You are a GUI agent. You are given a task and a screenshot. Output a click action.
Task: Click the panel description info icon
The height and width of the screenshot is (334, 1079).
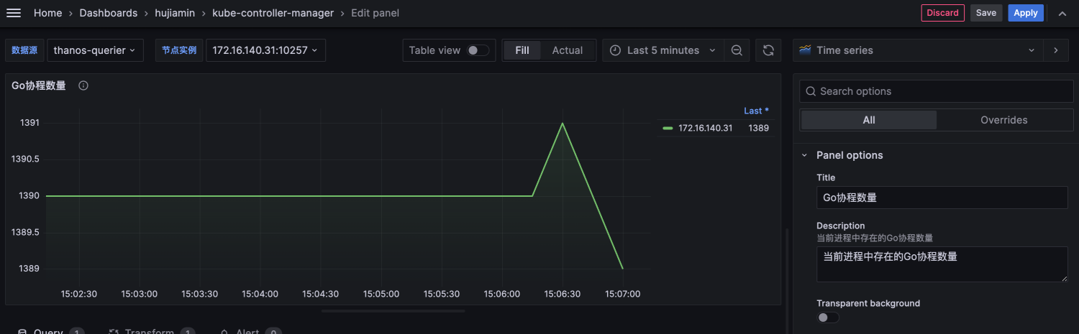coord(83,85)
